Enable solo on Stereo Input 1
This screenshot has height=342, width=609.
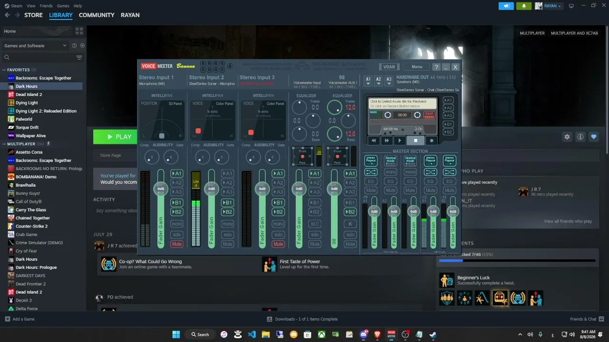point(177,235)
